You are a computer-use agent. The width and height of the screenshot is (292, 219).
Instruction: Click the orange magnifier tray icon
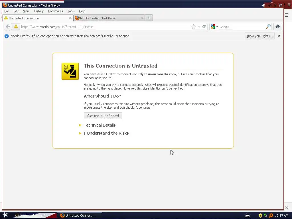(271, 216)
